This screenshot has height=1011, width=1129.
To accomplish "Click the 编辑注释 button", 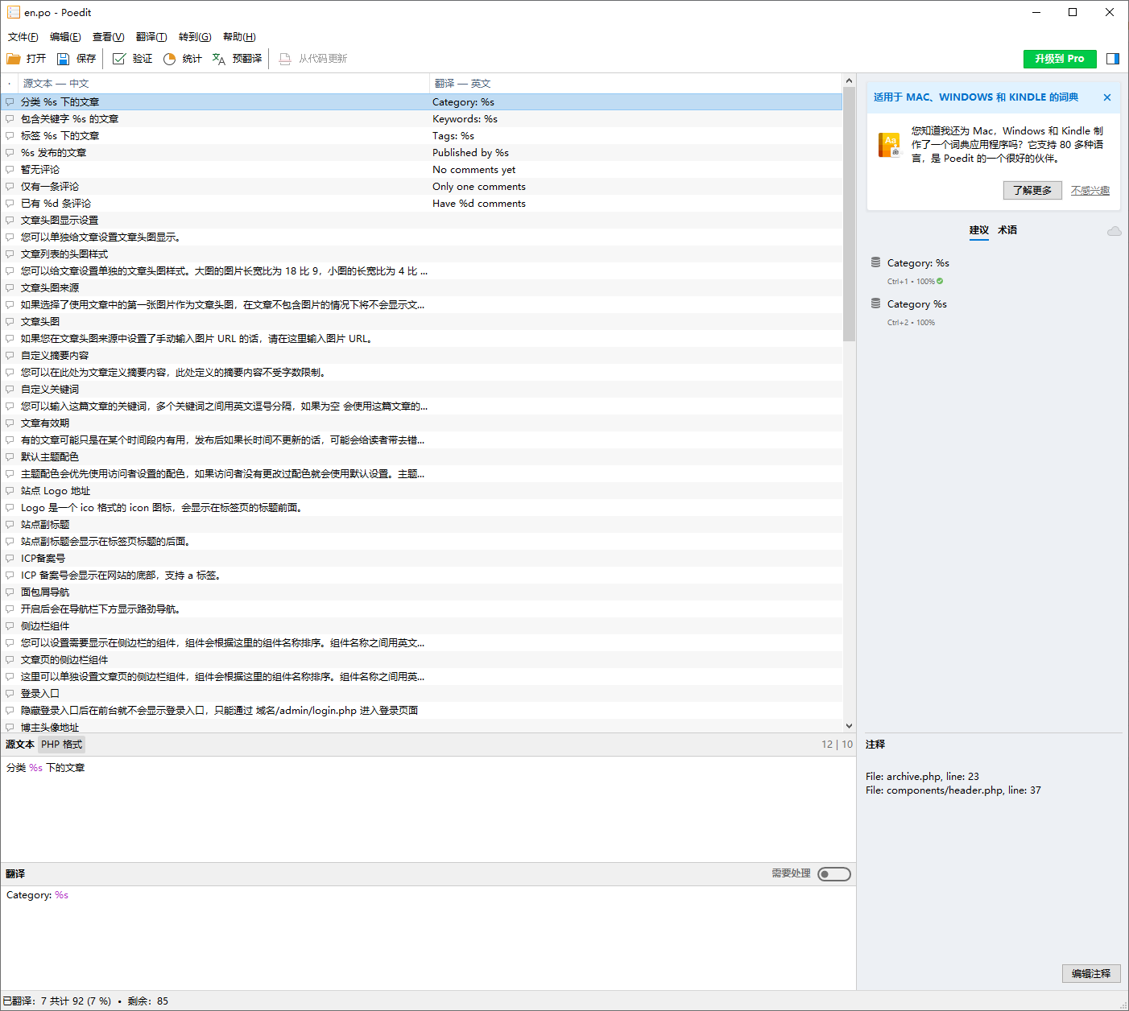I will point(1091,974).
